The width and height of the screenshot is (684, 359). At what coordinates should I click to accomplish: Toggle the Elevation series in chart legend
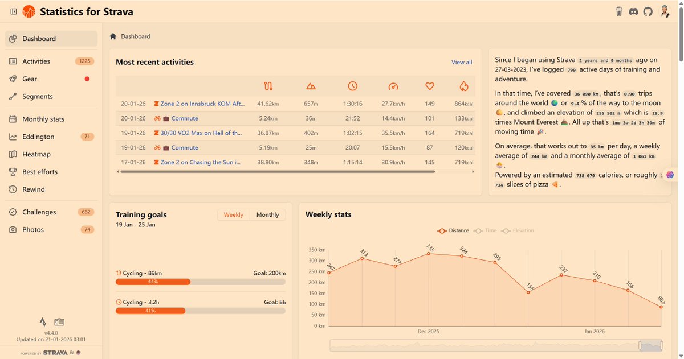[x=518, y=230]
